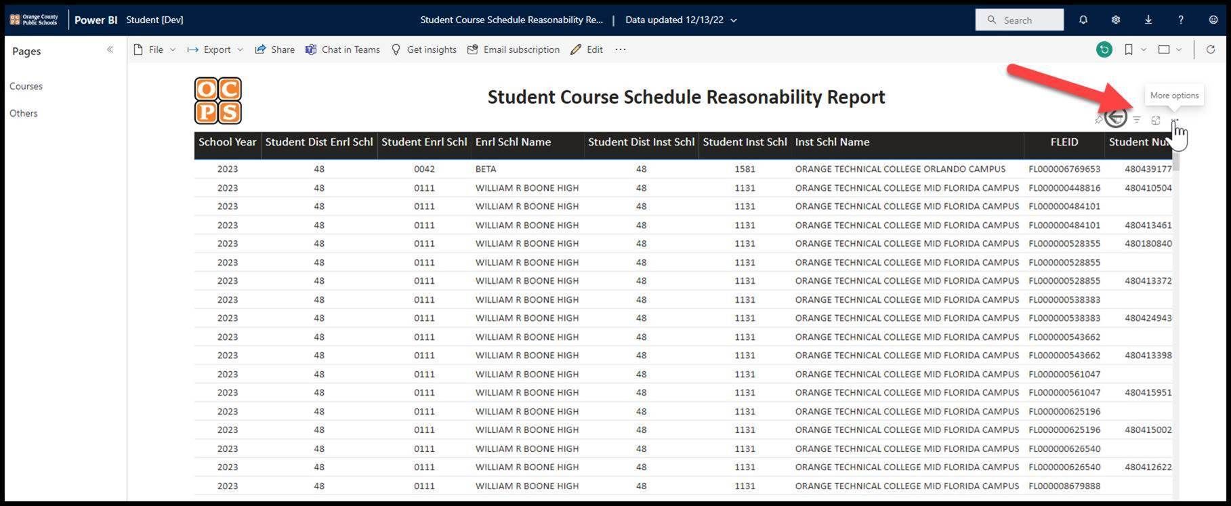Click the Edit button

coord(587,49)
